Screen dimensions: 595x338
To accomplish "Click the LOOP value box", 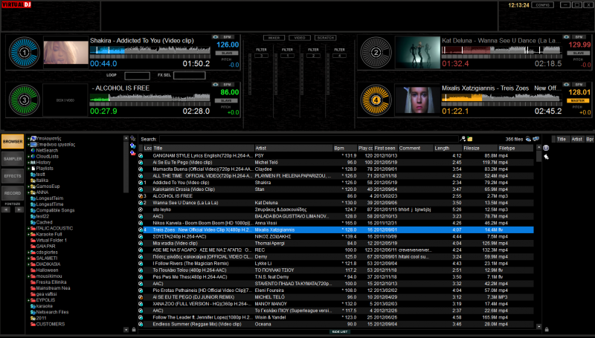I will coord(138,76).
